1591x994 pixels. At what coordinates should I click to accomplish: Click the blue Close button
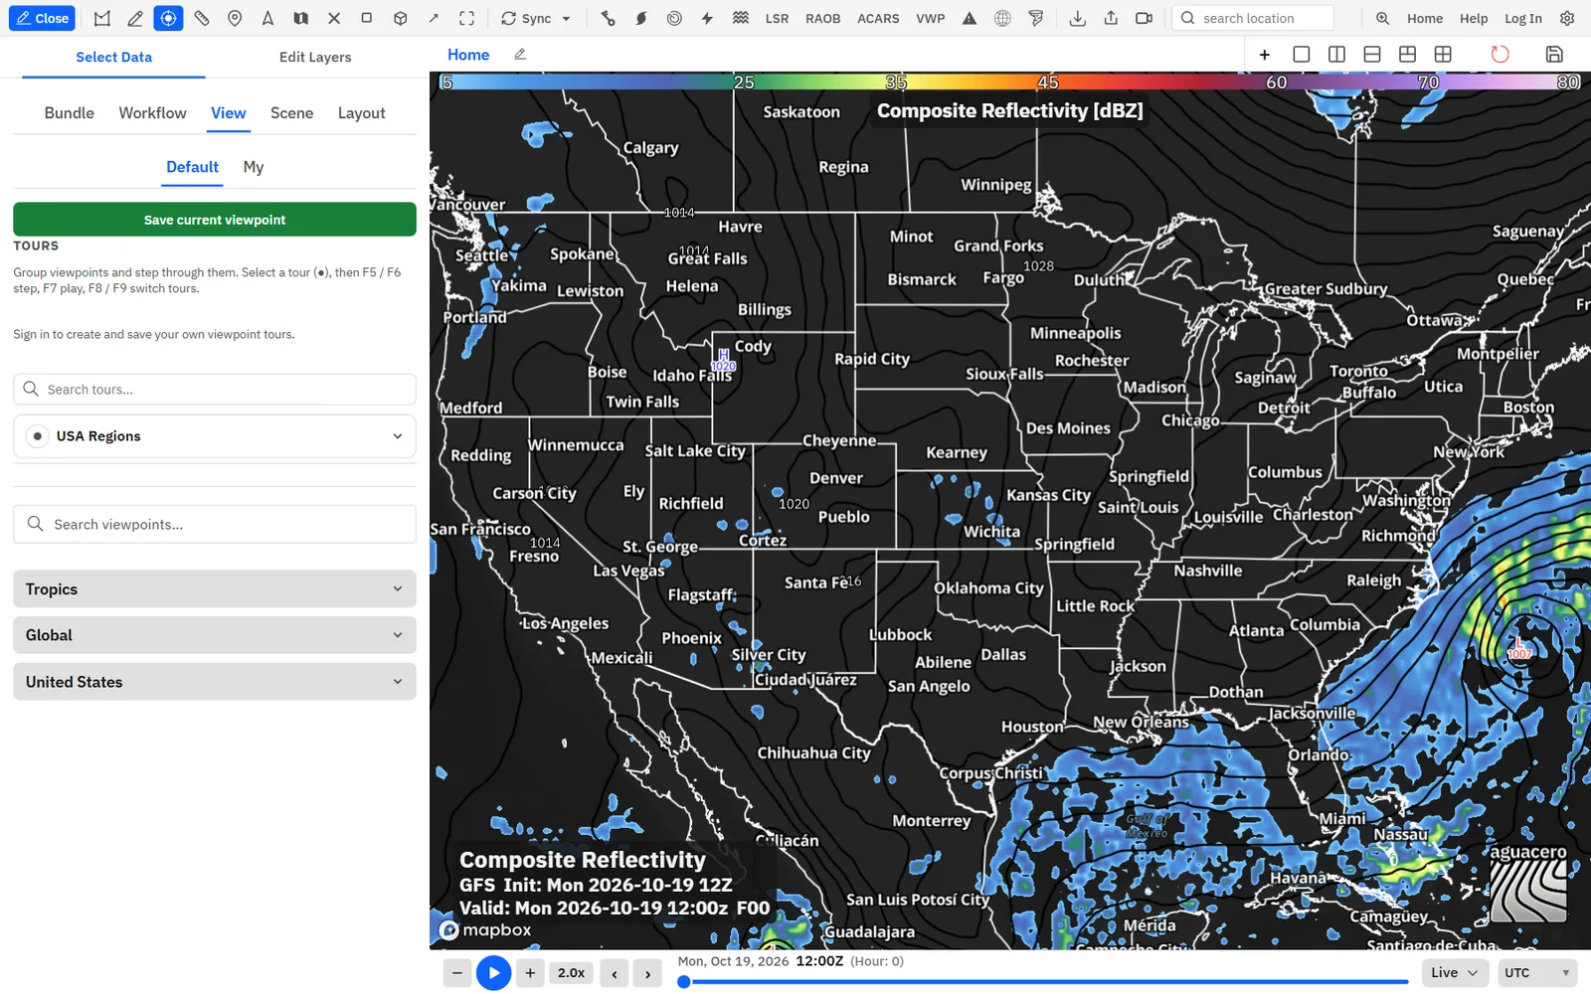click(x=43, y=18)
